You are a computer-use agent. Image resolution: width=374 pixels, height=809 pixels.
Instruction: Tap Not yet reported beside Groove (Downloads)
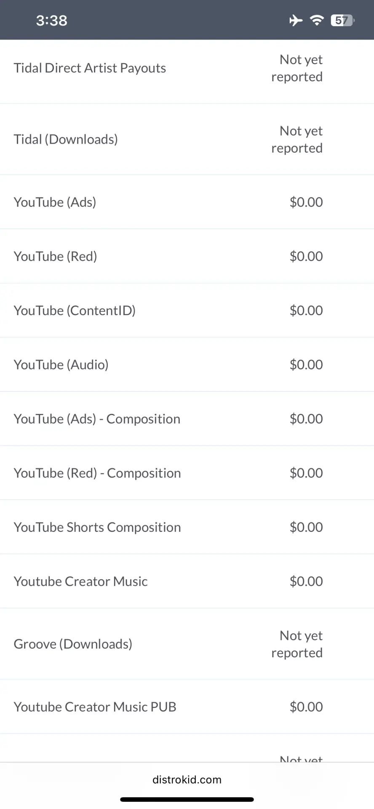point(297,644)
